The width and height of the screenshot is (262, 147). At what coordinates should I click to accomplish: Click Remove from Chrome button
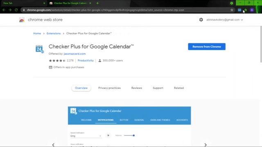pyautogui.click(x=207, y=47)
